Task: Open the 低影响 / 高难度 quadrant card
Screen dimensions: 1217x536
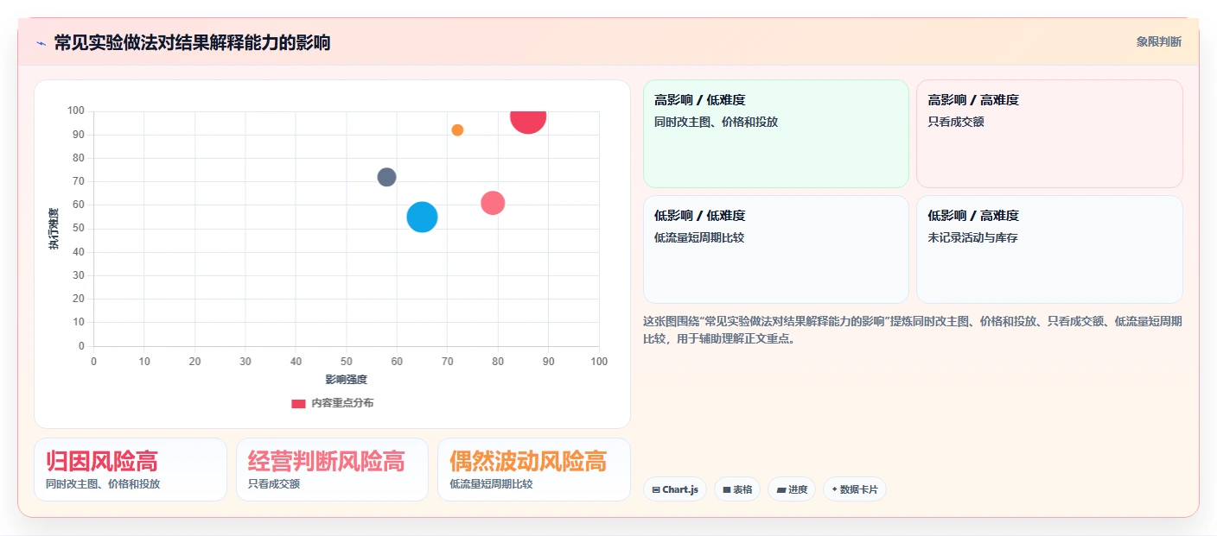Action: (1049, 249)
